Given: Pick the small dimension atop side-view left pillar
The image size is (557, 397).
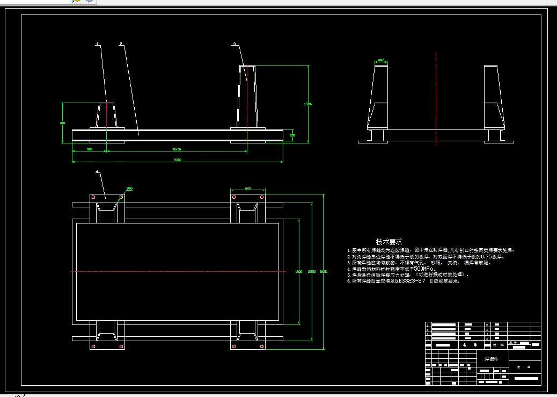Looking at the screenshot, I should tap(381, 60).
